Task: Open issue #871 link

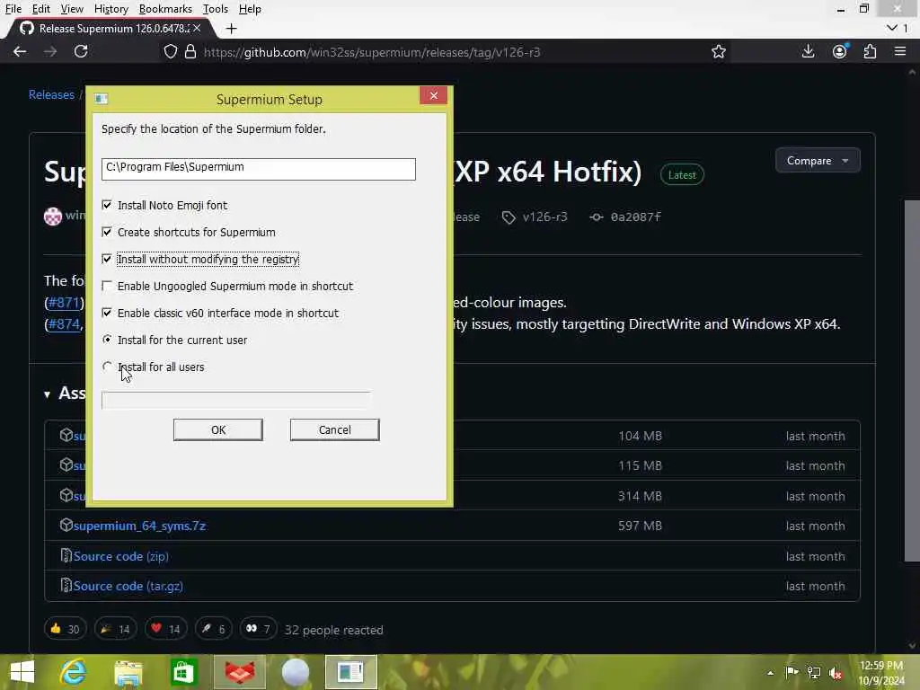Action: [x=64, y=302]
